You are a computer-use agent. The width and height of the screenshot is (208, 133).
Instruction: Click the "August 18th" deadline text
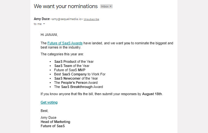[x=152, y=94]
